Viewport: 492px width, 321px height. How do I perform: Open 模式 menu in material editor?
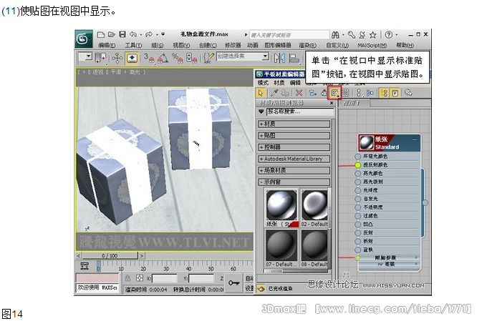263,83
